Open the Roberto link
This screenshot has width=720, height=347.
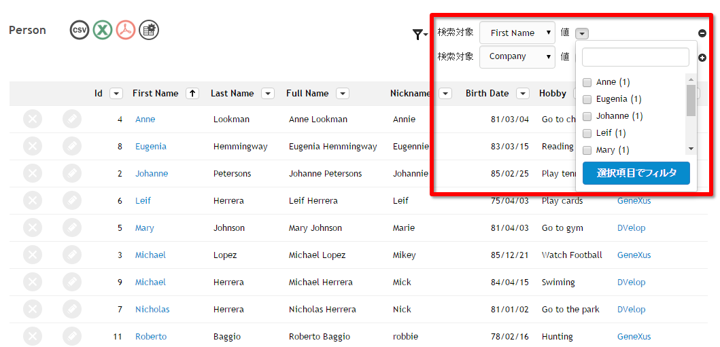click(151, 336)
